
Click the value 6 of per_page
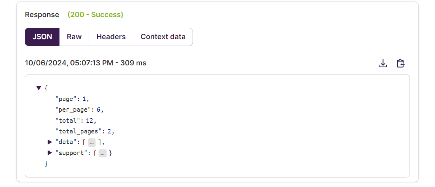(x=99, y=110)
